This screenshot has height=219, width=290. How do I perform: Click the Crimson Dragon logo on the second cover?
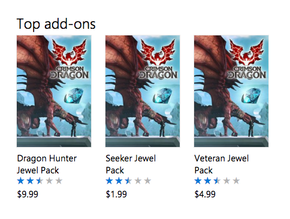(x=158, y=59)
